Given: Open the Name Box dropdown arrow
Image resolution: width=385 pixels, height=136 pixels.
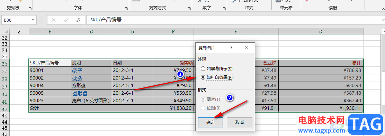Looking at the screenshot, I should (33, 20).
